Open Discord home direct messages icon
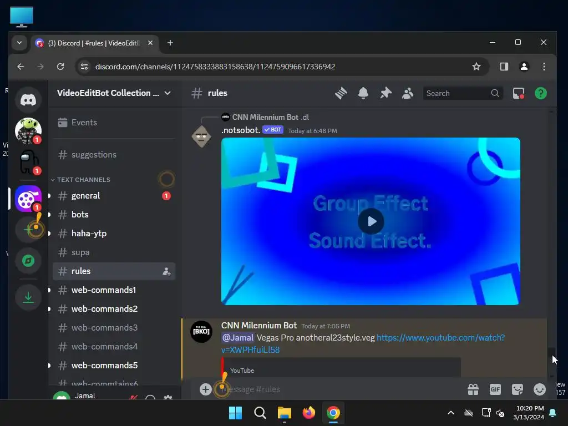Image resolution: width=568 pixels, height=426 pixels. (x=28, y=99)
